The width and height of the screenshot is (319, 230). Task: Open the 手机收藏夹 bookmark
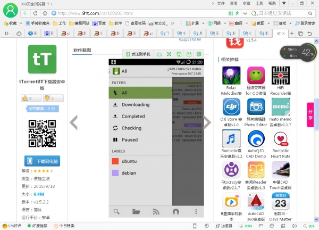(38, 23)
